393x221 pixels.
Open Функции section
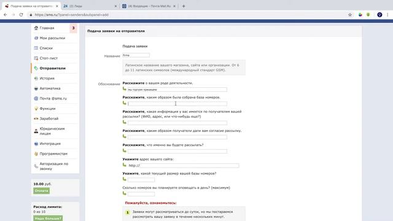pos(47,109)
